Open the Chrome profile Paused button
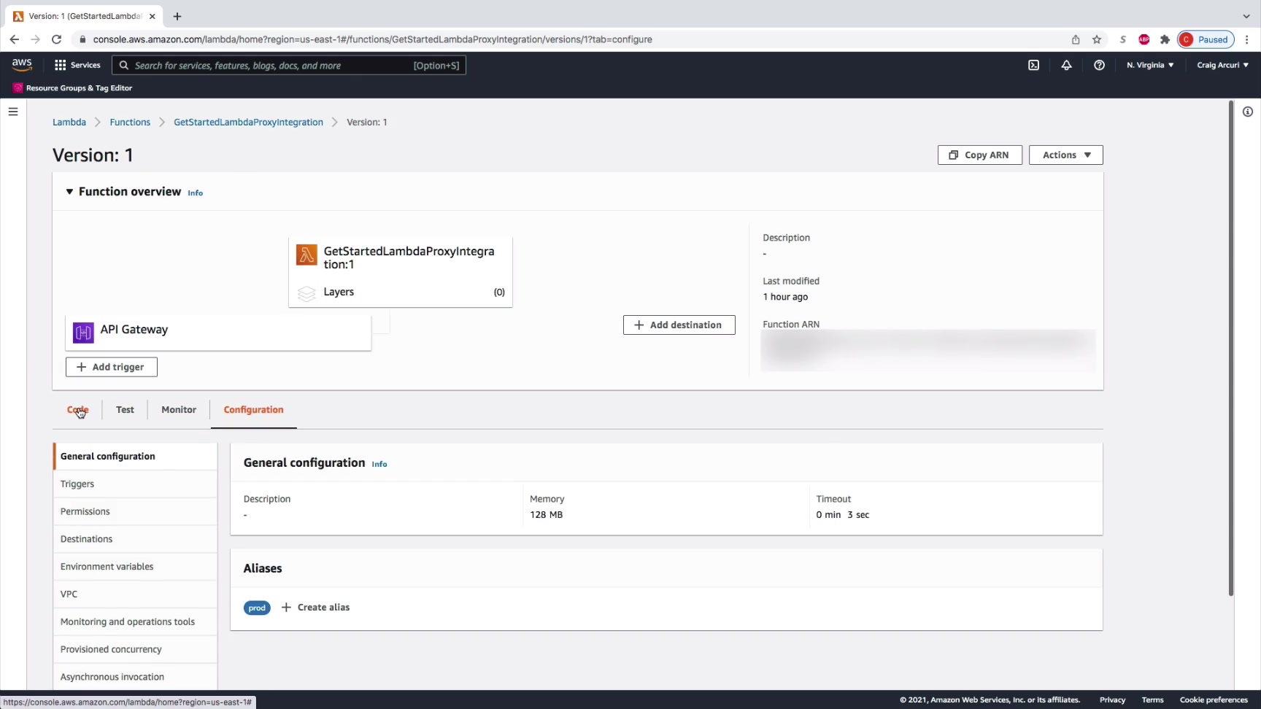The width and height of the screenshot is (1261, 709). (1206, 39)
